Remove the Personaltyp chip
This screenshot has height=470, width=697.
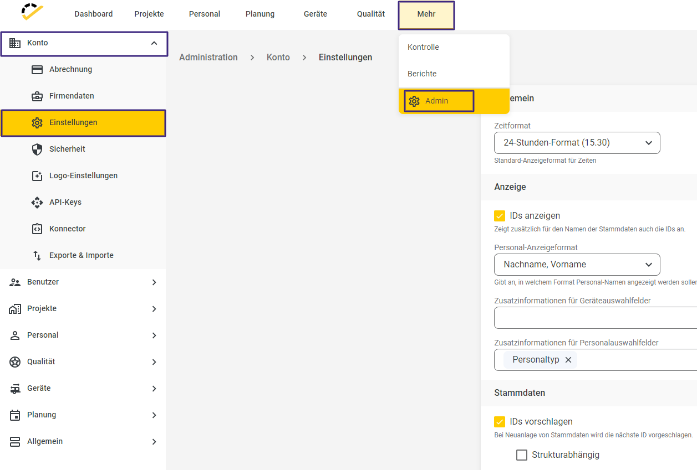(568, 360)
